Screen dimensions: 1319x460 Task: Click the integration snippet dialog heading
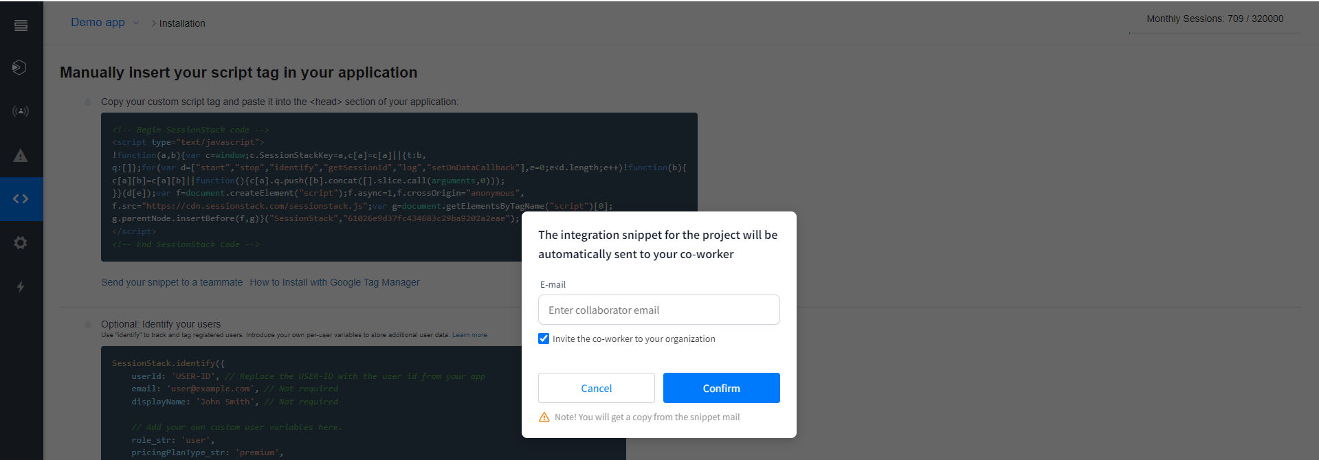pos(658,244)
